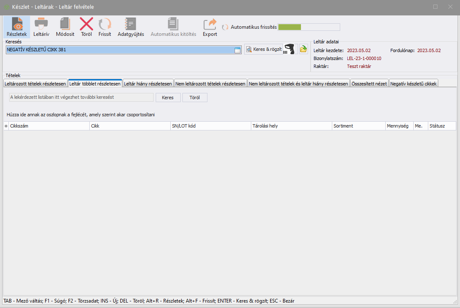Screen dimensions: 460x308
Task: Click the barcode scanner icon
Action: click(x=290, y=50)
